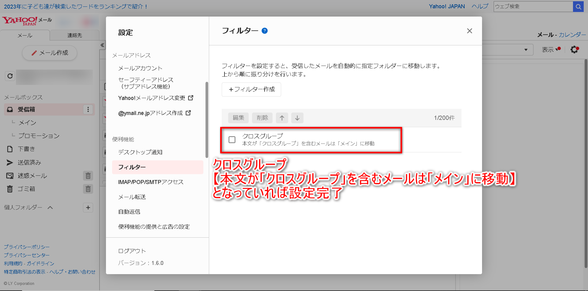Select メール転送 in settings menu
The width and height of the screenshot is (588, 291).
(132, 197)
